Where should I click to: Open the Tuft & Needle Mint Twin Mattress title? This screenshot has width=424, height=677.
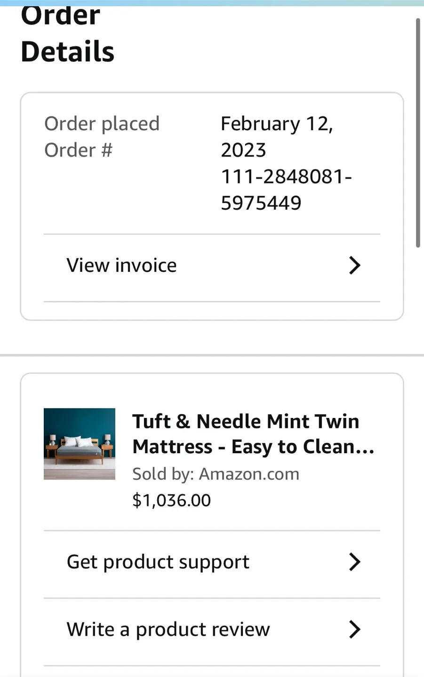pyautogui.click(x=253, y=434)
